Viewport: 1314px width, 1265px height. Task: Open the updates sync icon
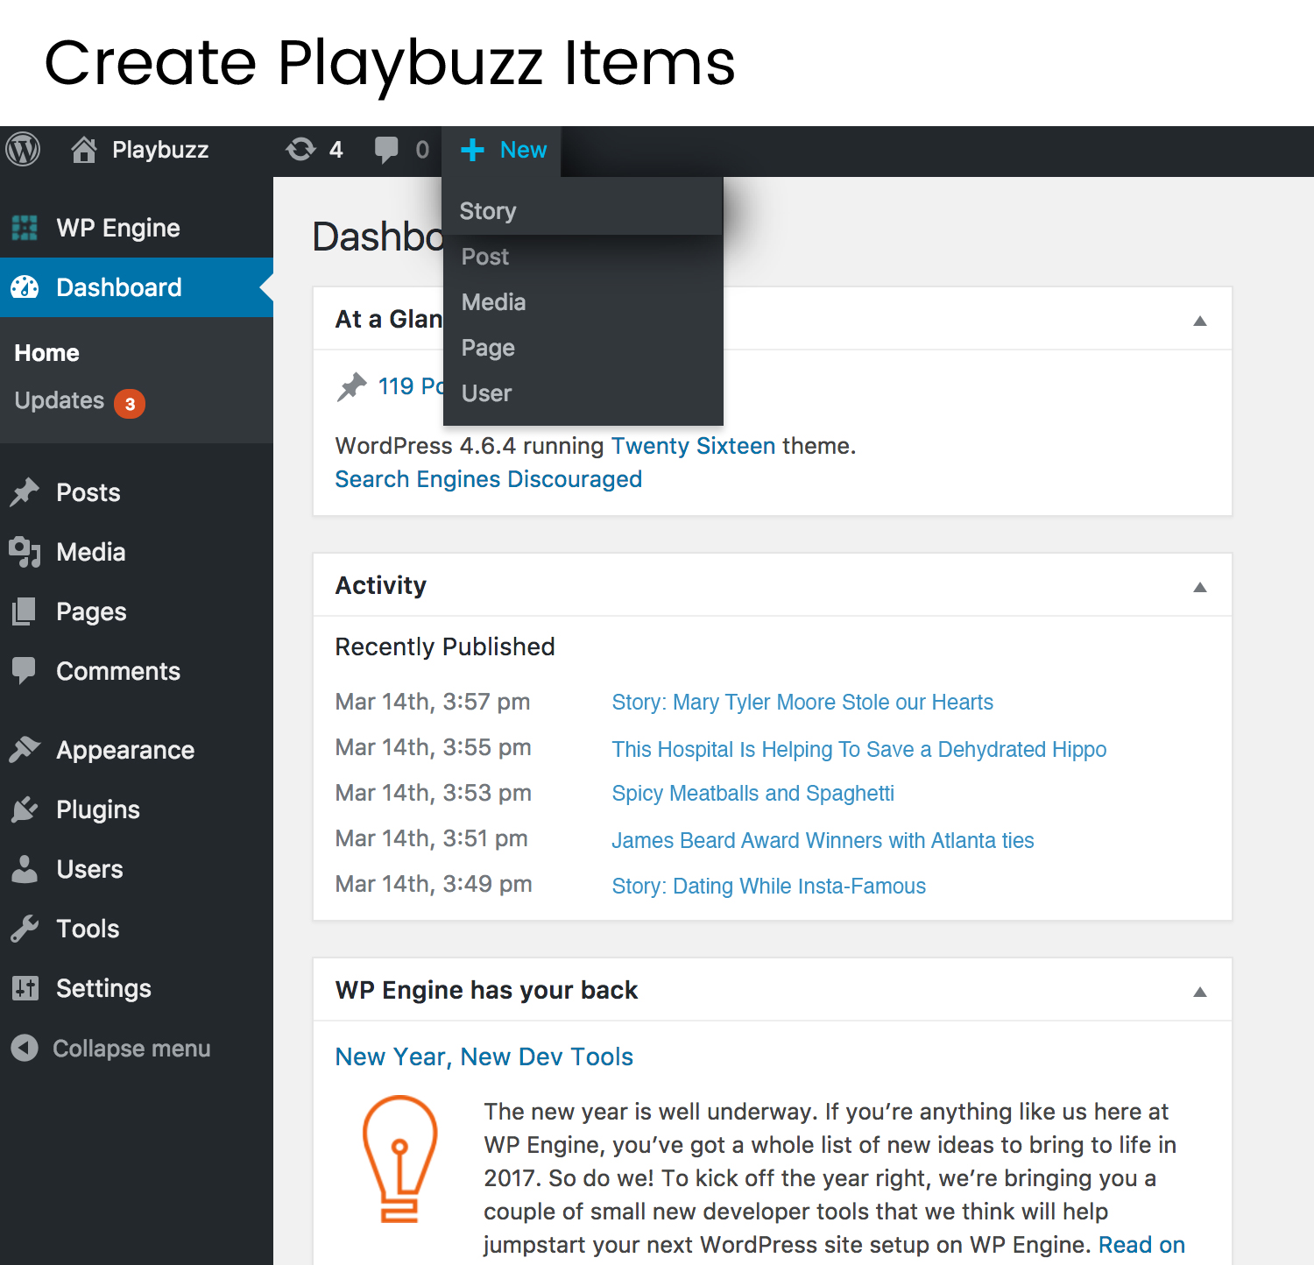pos(300,150)
